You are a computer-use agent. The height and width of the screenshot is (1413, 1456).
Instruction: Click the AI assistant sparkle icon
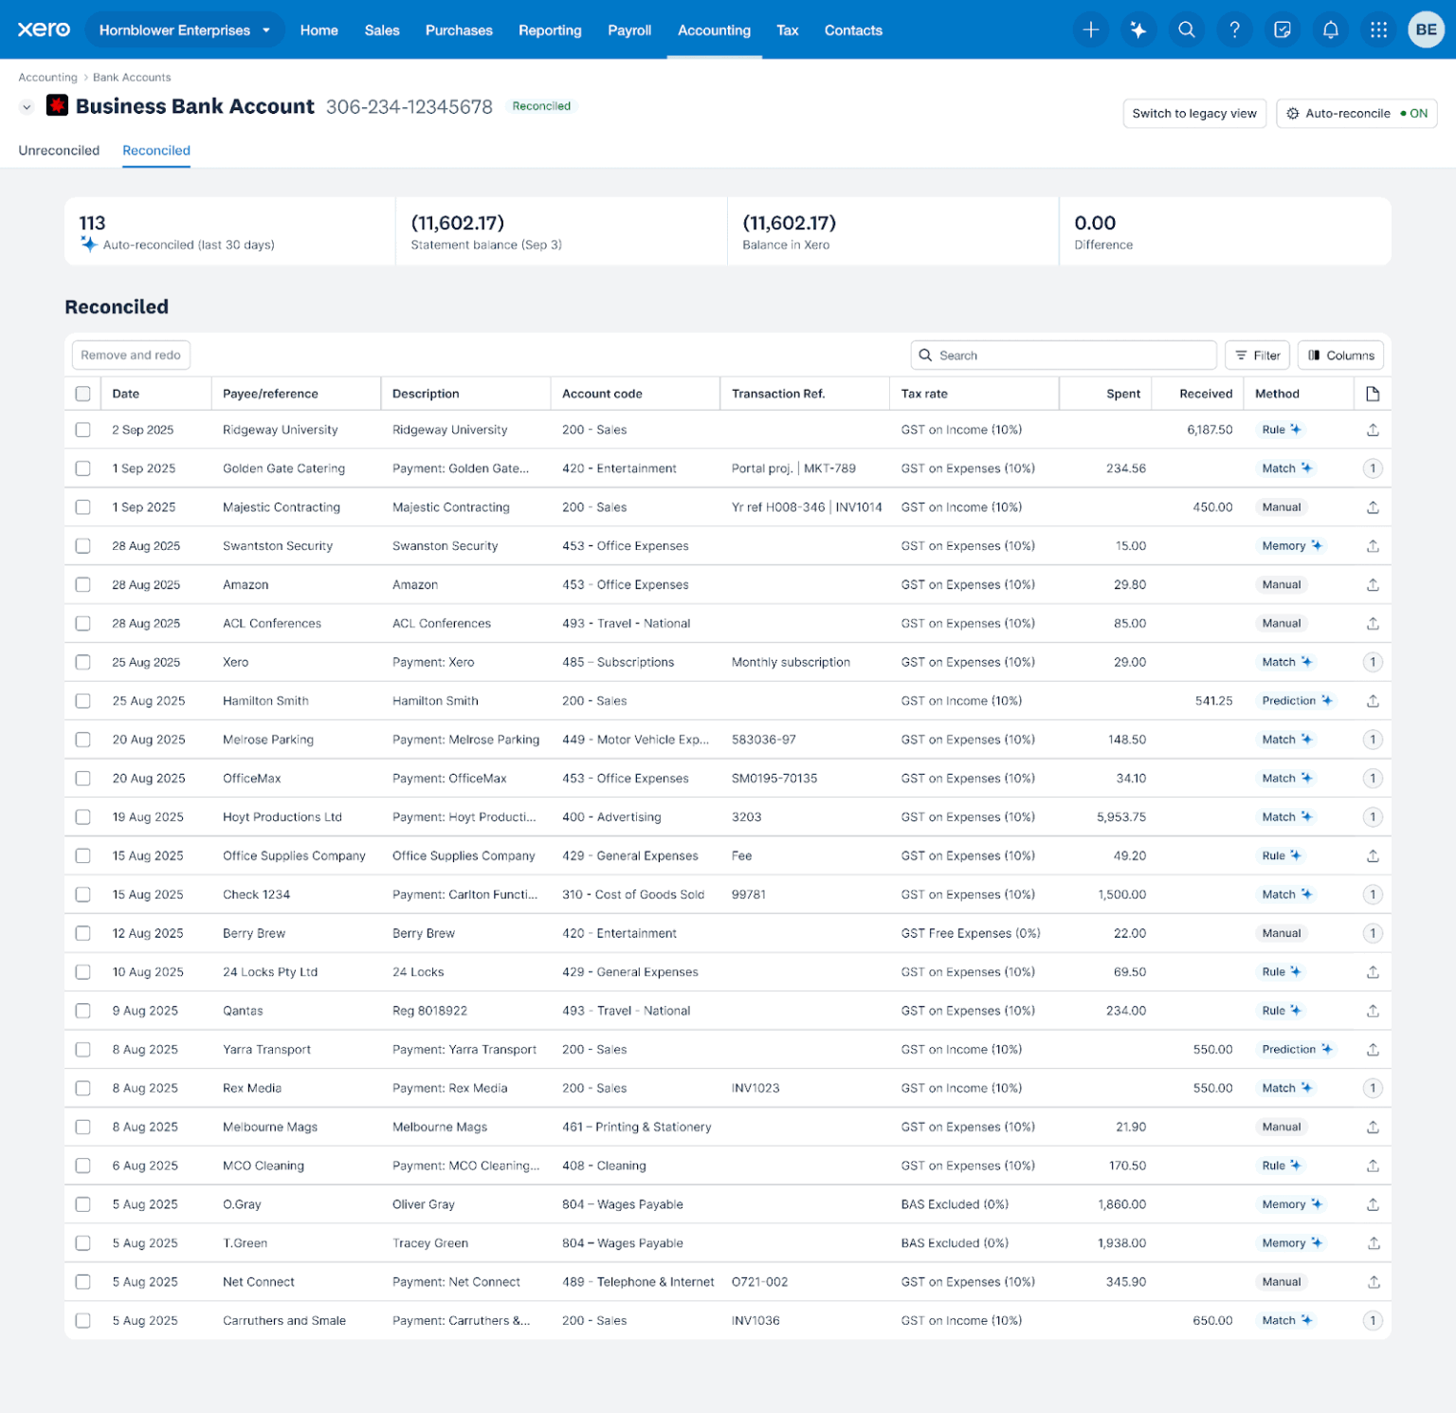click(1138, 29)
